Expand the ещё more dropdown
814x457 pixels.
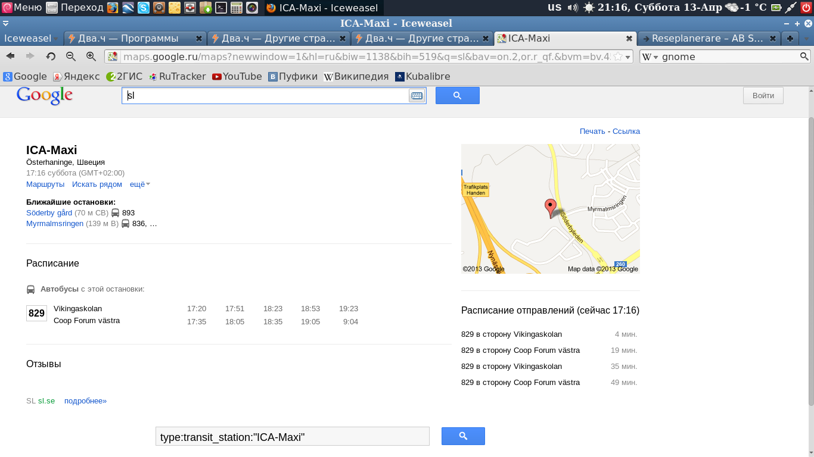tap(140, 184)
